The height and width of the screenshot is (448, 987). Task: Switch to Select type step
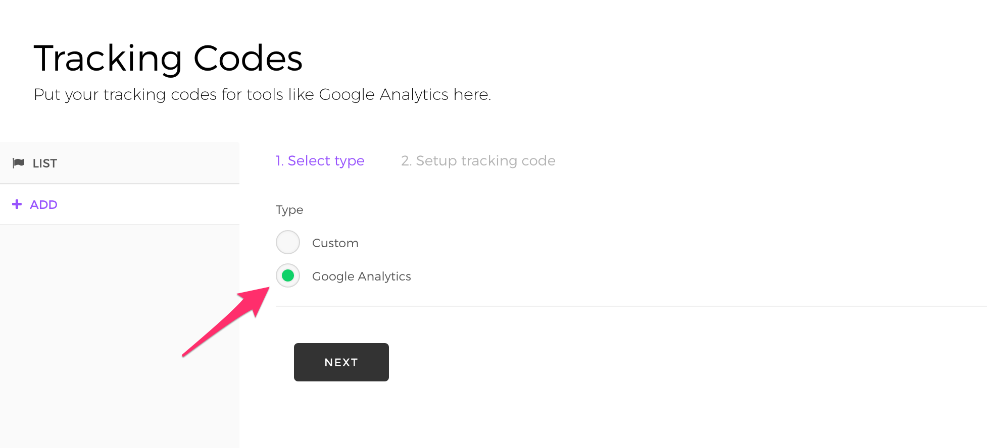(x=320, y=161)
